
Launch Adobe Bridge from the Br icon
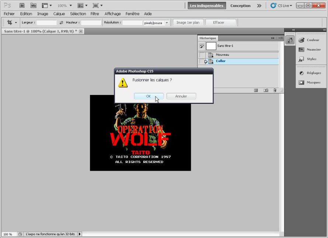pyautogui.click(x=22, y=6)
